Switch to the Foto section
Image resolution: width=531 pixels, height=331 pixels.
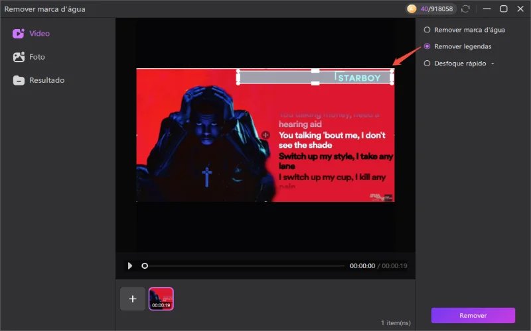pyautogui.click(x=29, y=57)
